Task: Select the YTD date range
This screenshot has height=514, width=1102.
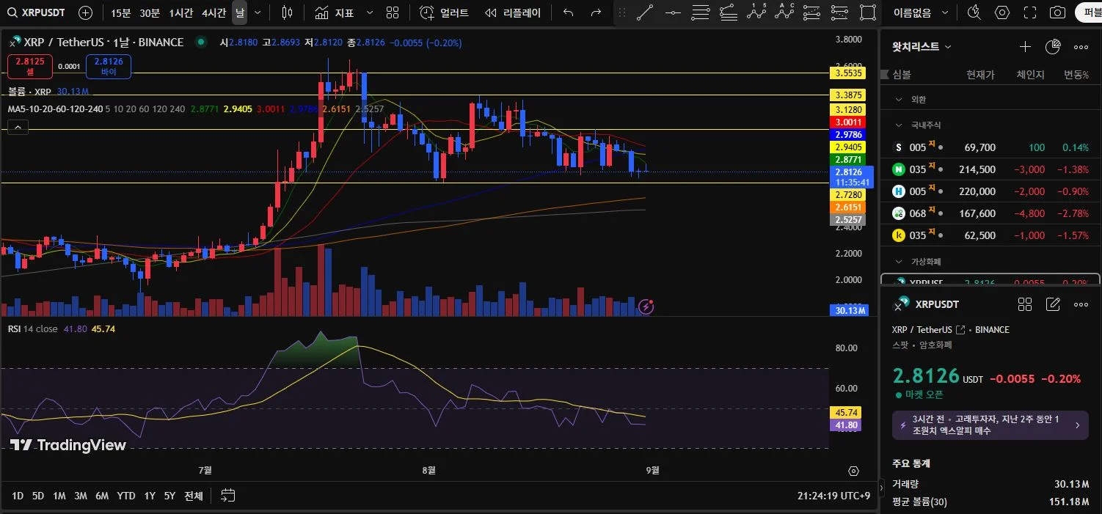Action: click(x=126, y=496)
